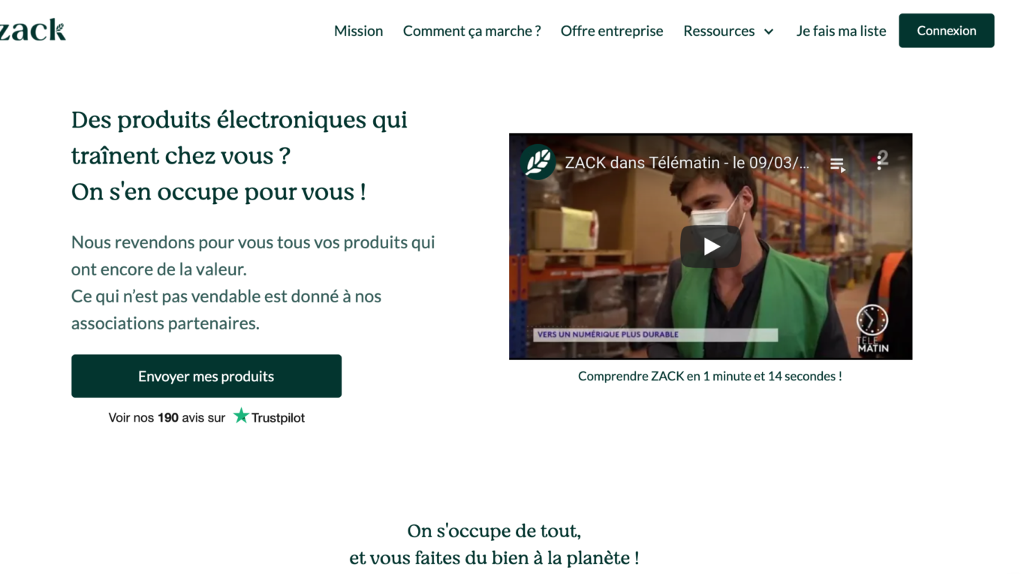Click the video title ZACK dans Télématin
This screenshot has width=1021, height=574.
pyautogui.click(x=686, y=163)
